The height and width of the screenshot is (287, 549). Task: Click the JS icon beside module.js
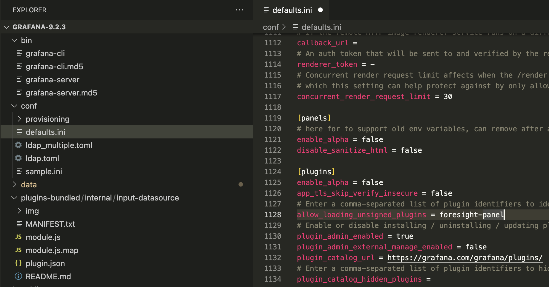pyautogui.click(x=19, y=237)
